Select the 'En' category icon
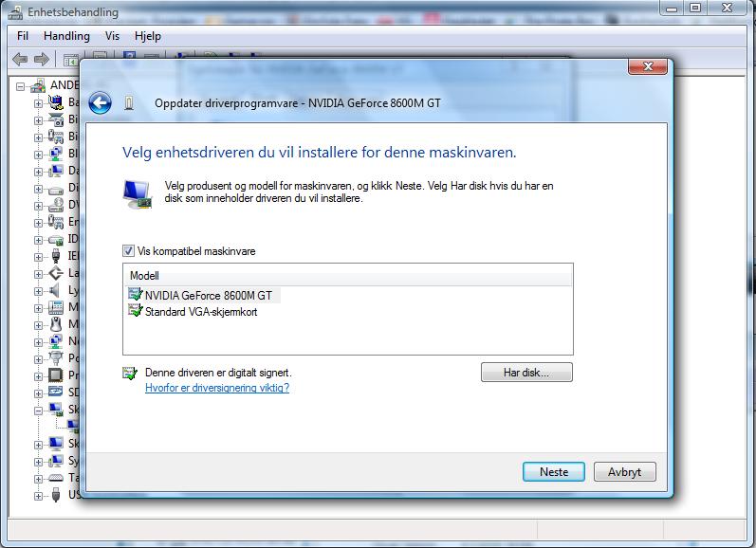The width and height of the screenshot is (756, 548). point(55,222)
